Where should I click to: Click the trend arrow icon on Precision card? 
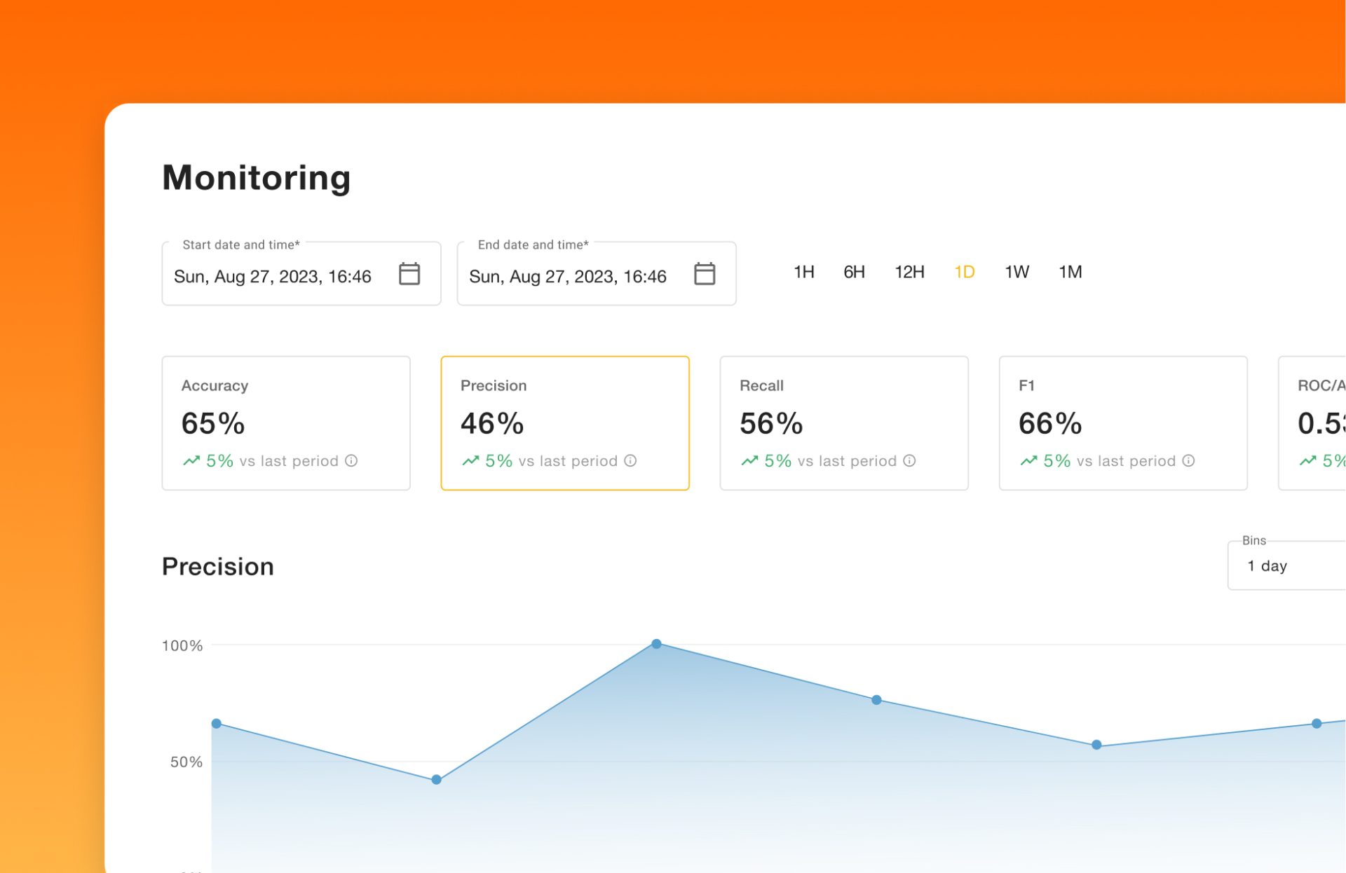click(470, 460)
